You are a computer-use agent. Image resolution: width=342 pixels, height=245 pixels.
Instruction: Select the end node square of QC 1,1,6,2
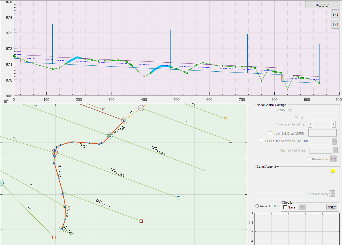click(x=178, y=198)
